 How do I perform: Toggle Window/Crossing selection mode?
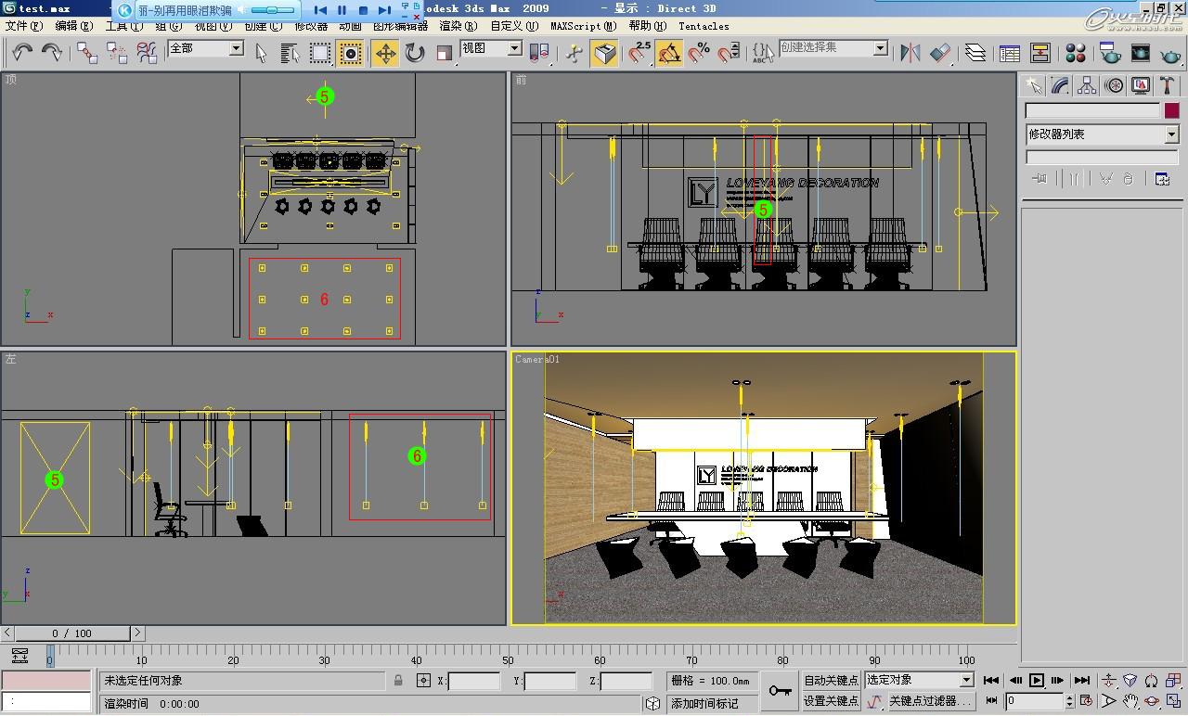[351, 53]
